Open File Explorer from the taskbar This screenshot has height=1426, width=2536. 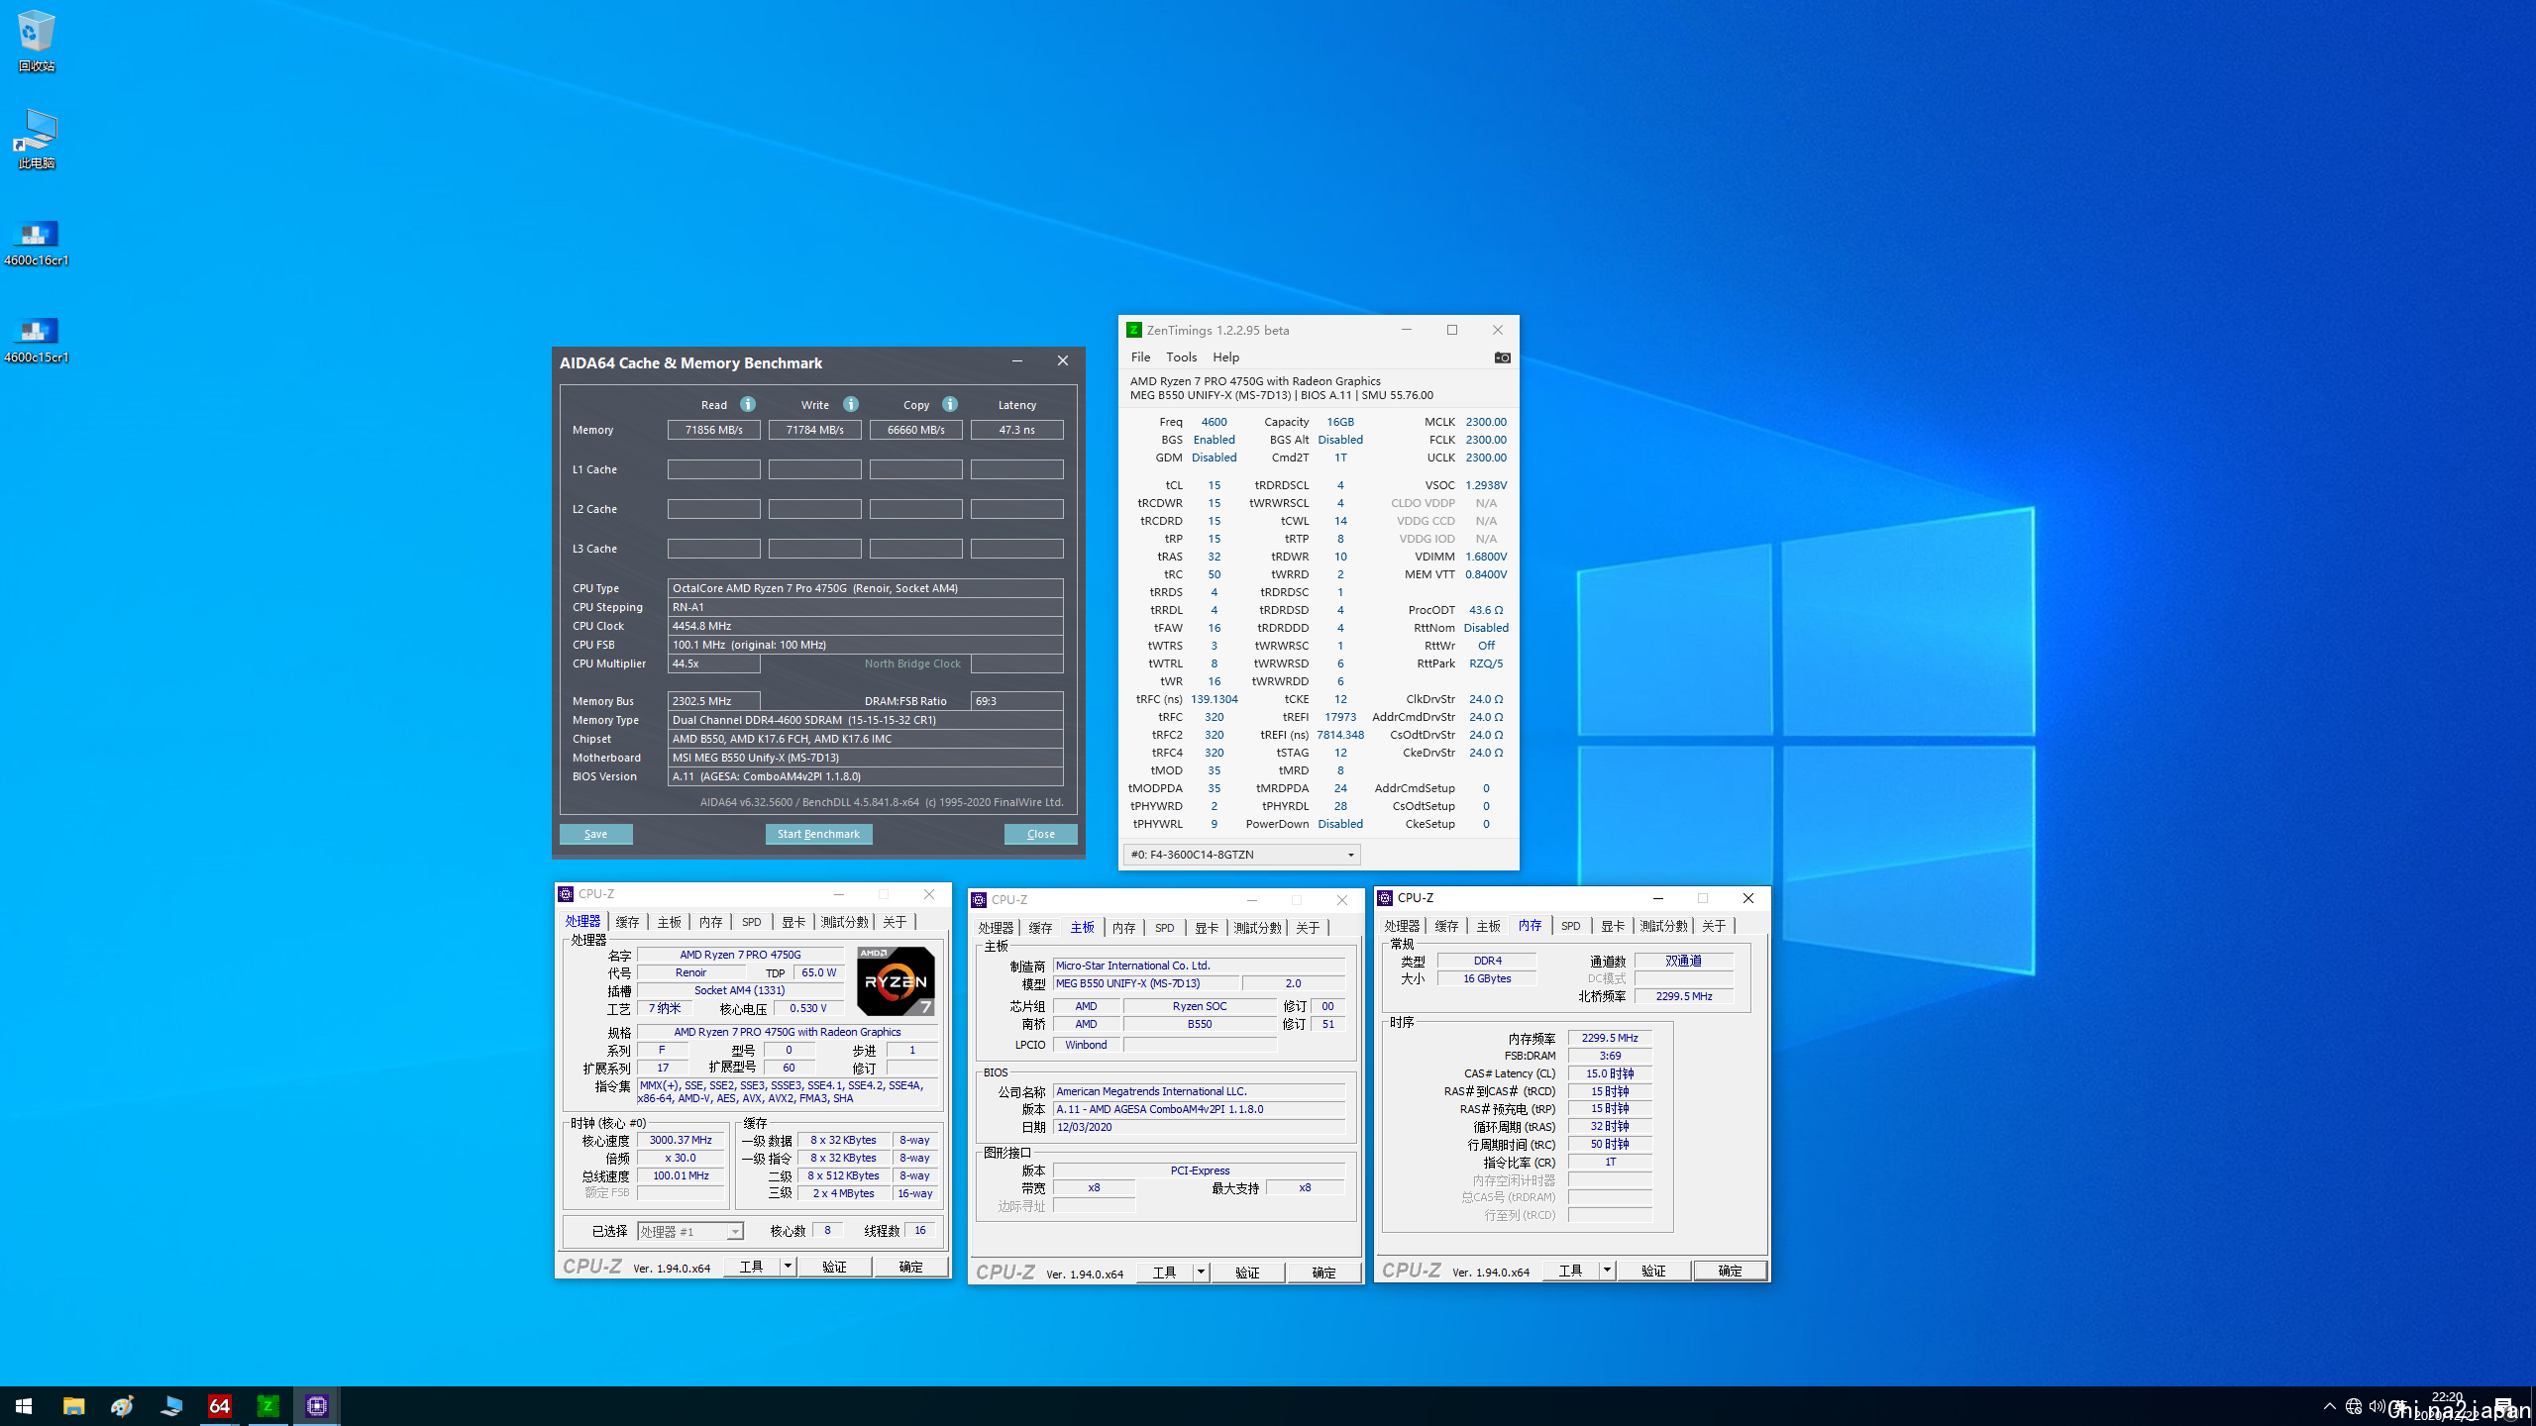(x=73, y=1406)
